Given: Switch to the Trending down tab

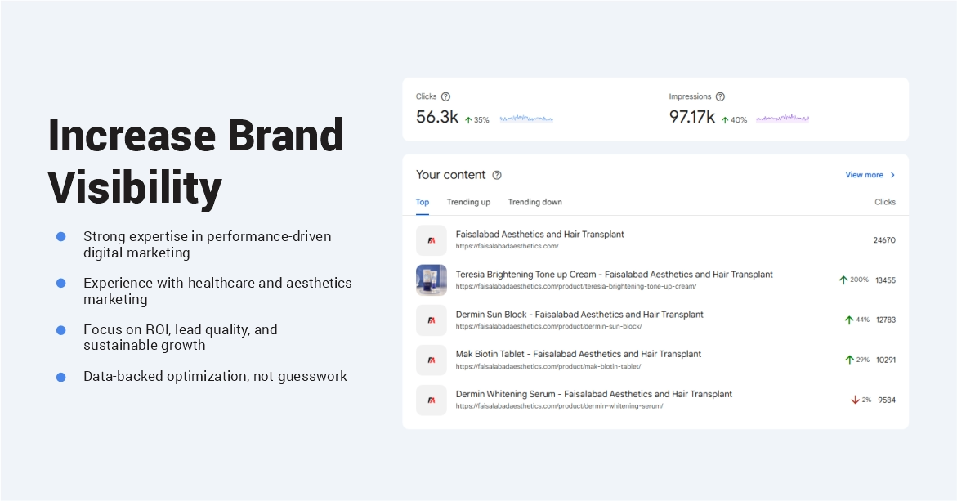Looking at the screenshot, I should click(x=534, y=202).
